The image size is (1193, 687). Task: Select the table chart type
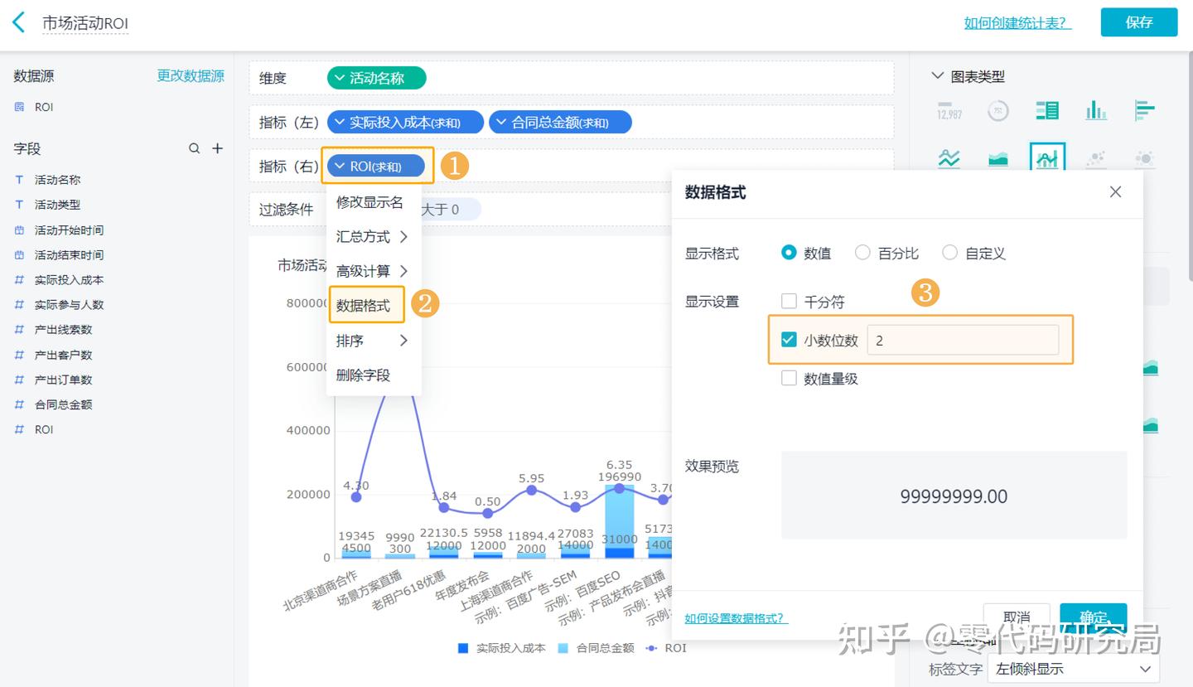pos(1047,110)
